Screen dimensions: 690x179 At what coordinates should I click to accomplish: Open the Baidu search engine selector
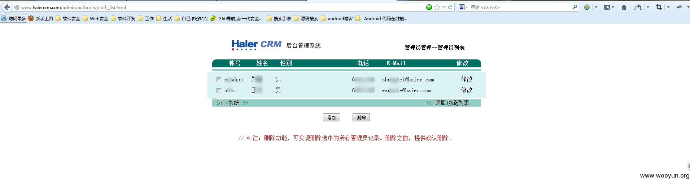click(x=463, y=7)
